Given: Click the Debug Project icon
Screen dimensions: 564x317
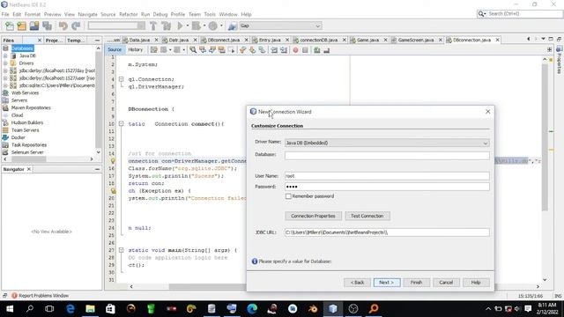Looking at the screenshot, I should pyautogui.click(x=197, y=26).
